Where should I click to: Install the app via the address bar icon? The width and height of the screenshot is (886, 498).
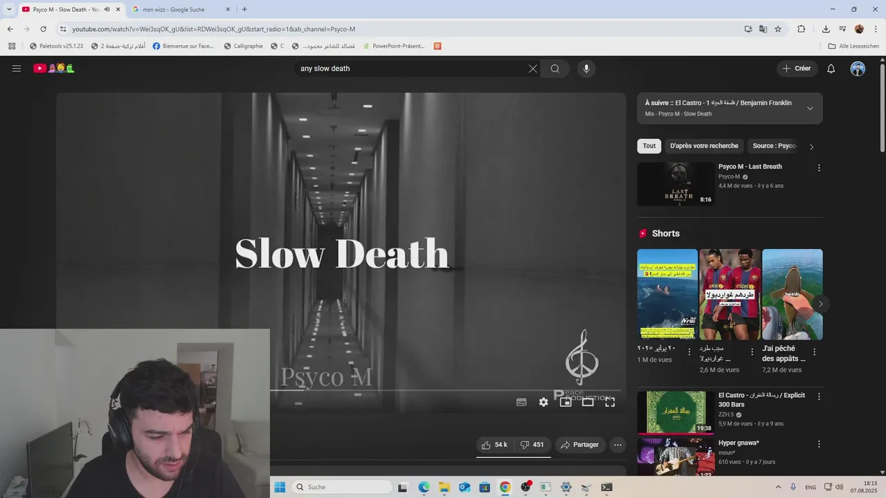pyautogui.click(x=748, y=29)
